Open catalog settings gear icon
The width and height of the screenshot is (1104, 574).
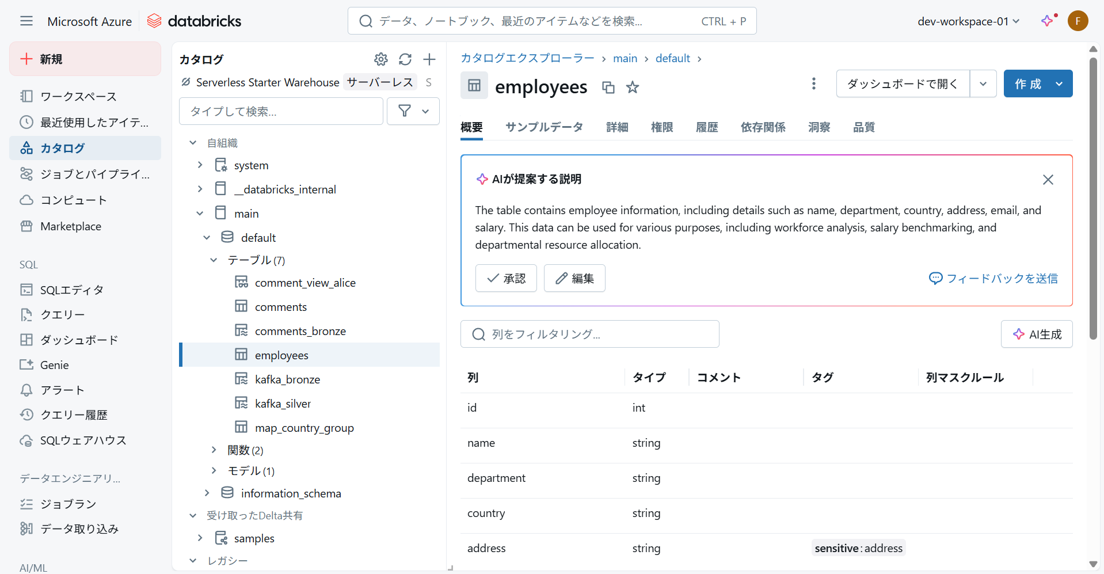(x=381, y=59)
